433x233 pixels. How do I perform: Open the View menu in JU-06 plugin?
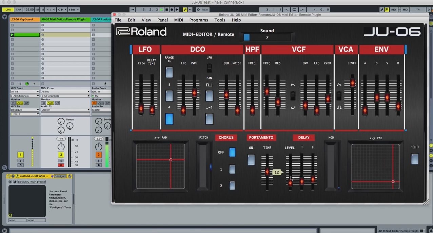[x=146, y=20]
